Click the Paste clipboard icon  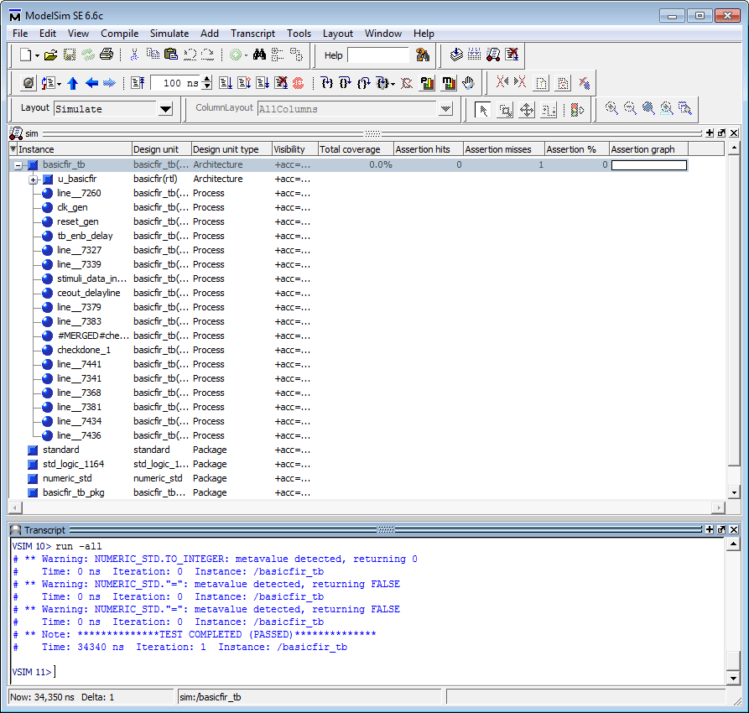(171, 55)
